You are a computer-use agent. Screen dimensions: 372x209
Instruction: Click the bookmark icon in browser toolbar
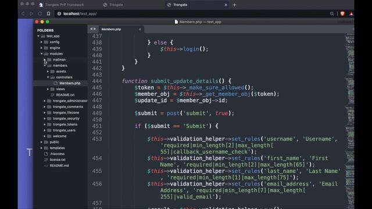pos(48,14)
